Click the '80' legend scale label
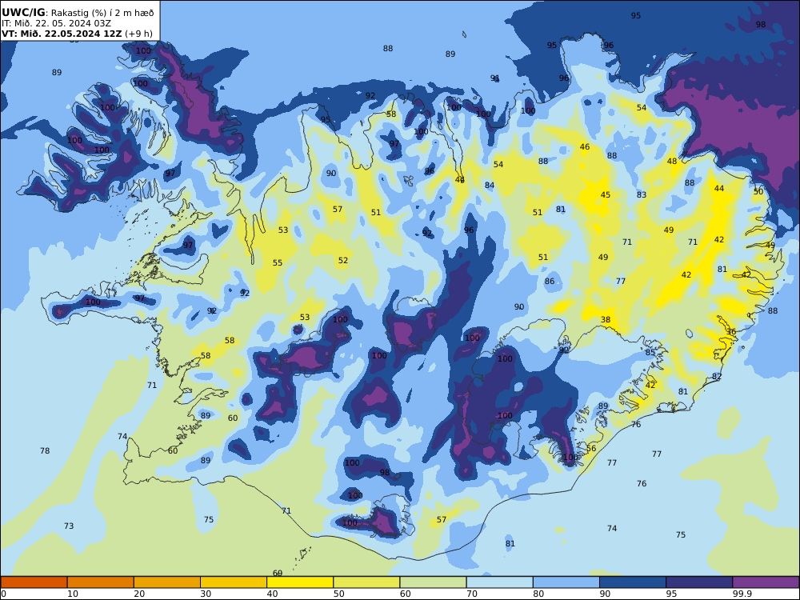Screen dimensions: 800x600 538,594
